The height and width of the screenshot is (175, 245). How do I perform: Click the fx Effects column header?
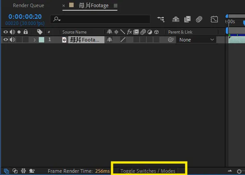pyautogui.click(x=129, y=32)
